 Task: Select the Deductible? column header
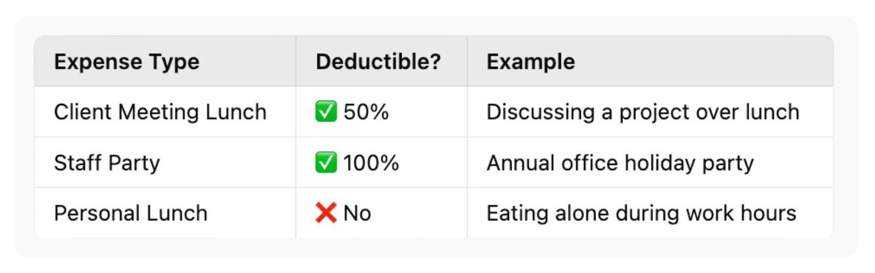pos(378,62)
